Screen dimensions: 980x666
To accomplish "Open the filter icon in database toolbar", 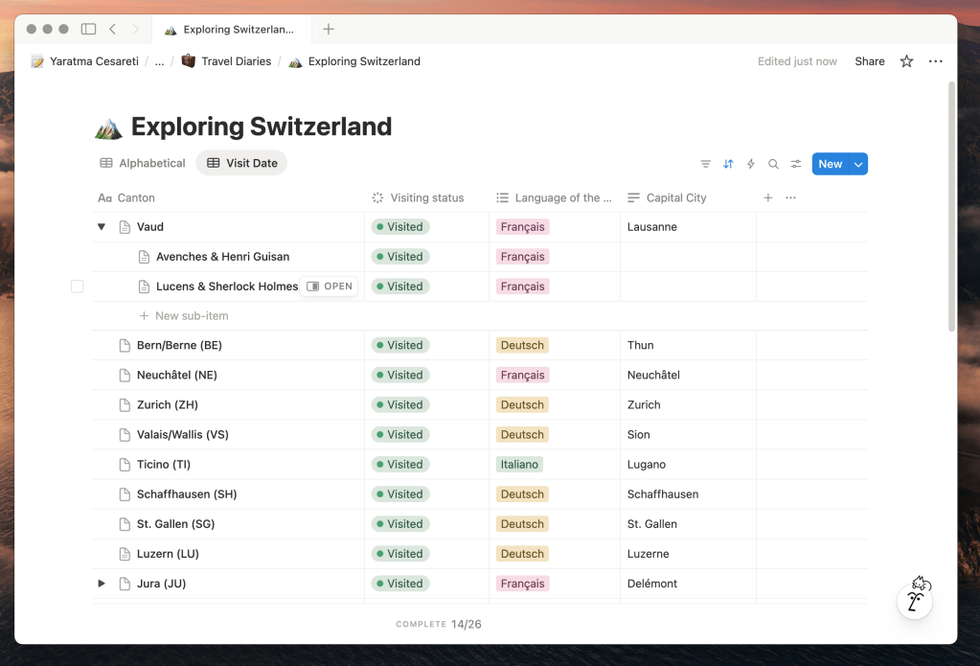I will 705,164.
